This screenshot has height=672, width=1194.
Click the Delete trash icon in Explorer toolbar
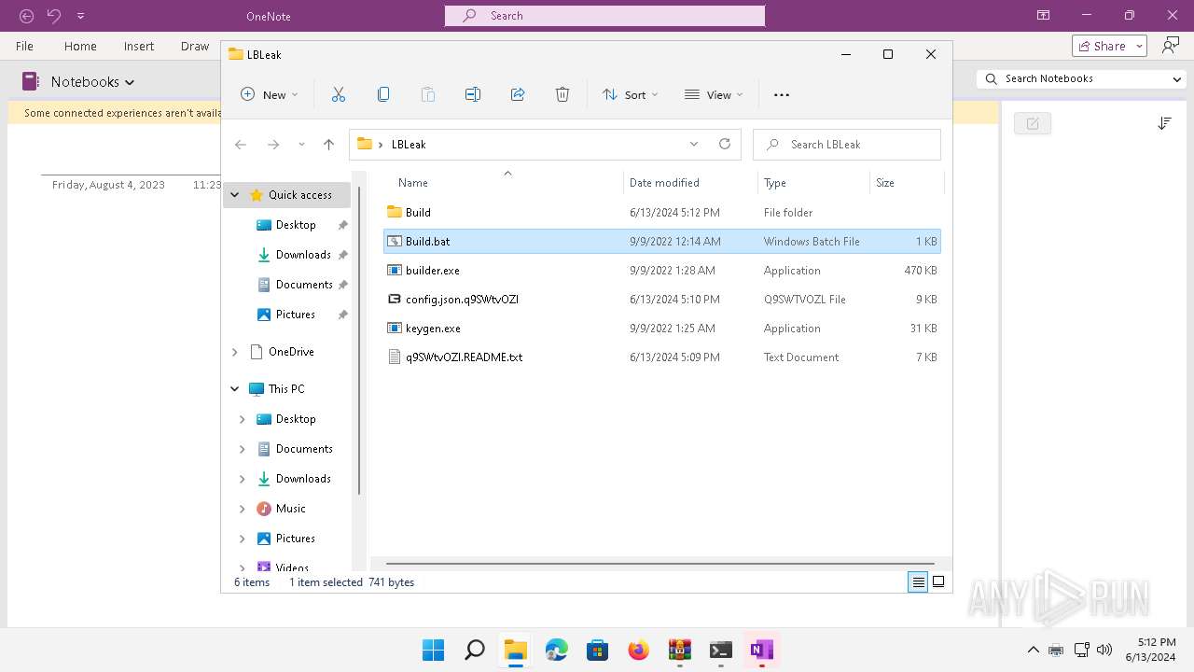tap(562, 94)
